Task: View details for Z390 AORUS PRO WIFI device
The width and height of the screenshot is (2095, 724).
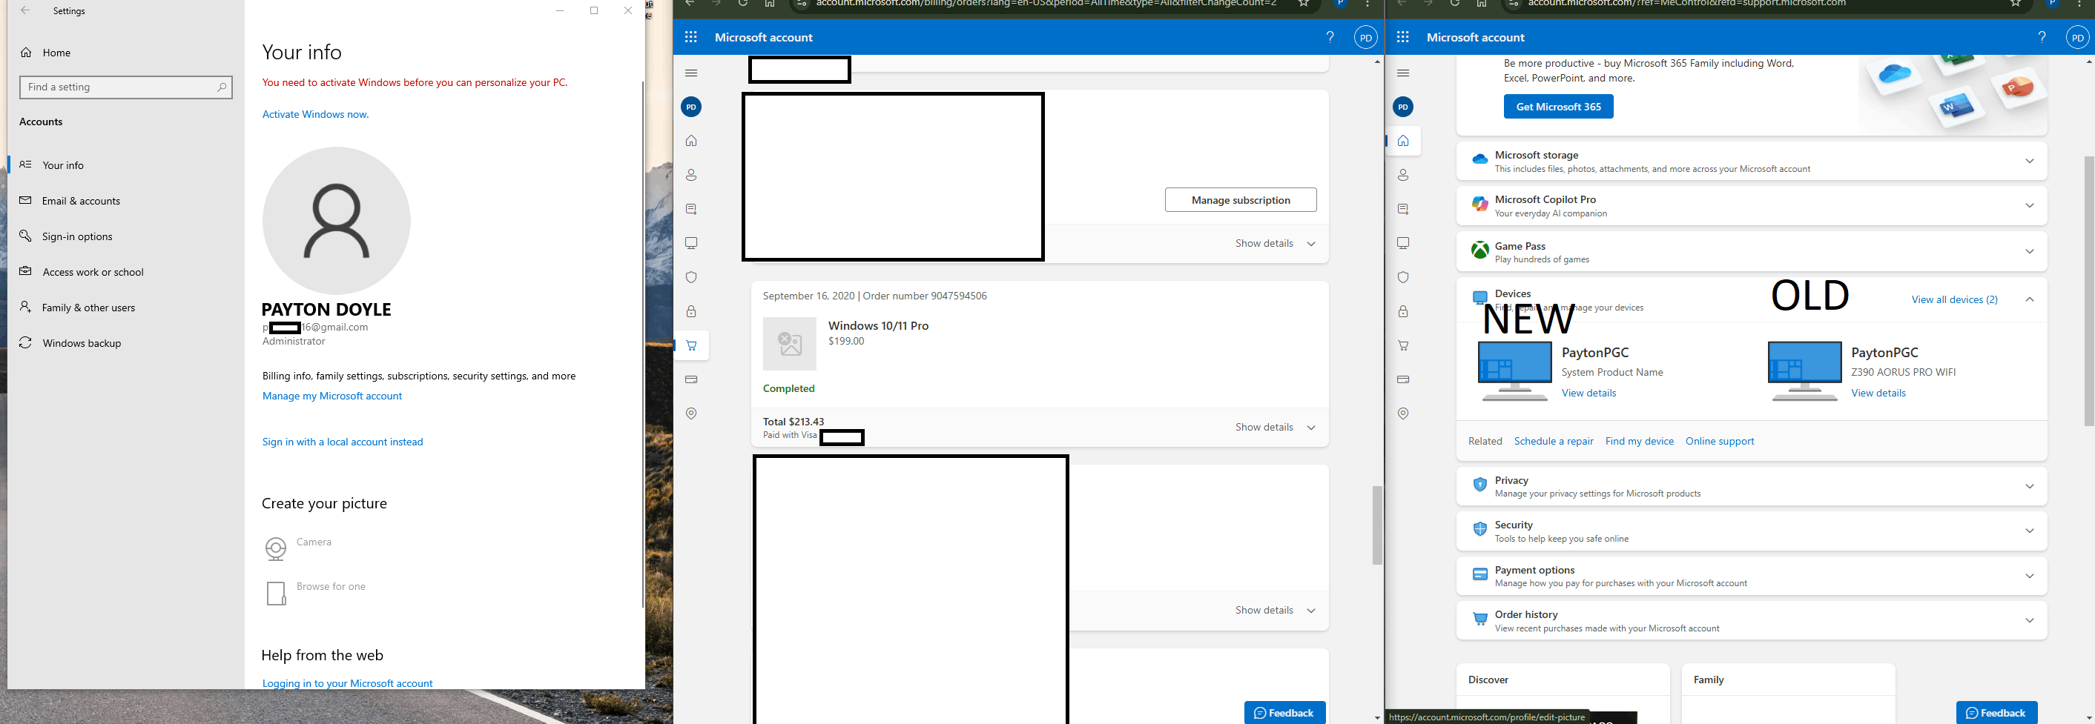Action: [x=1878, y=393]
